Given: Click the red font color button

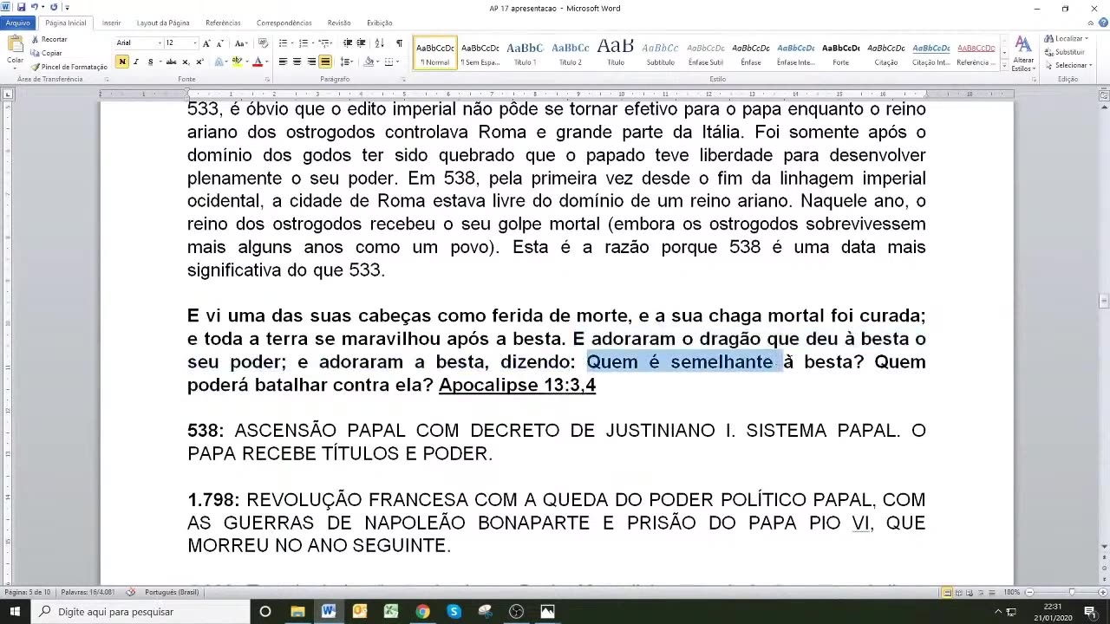Looking at the screenshot, I should (257, 62).
